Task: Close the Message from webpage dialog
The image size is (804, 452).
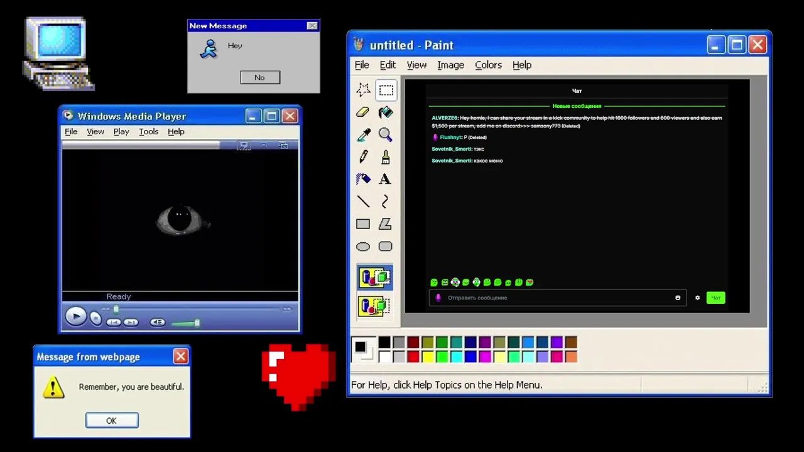Action: coord(181,357)
